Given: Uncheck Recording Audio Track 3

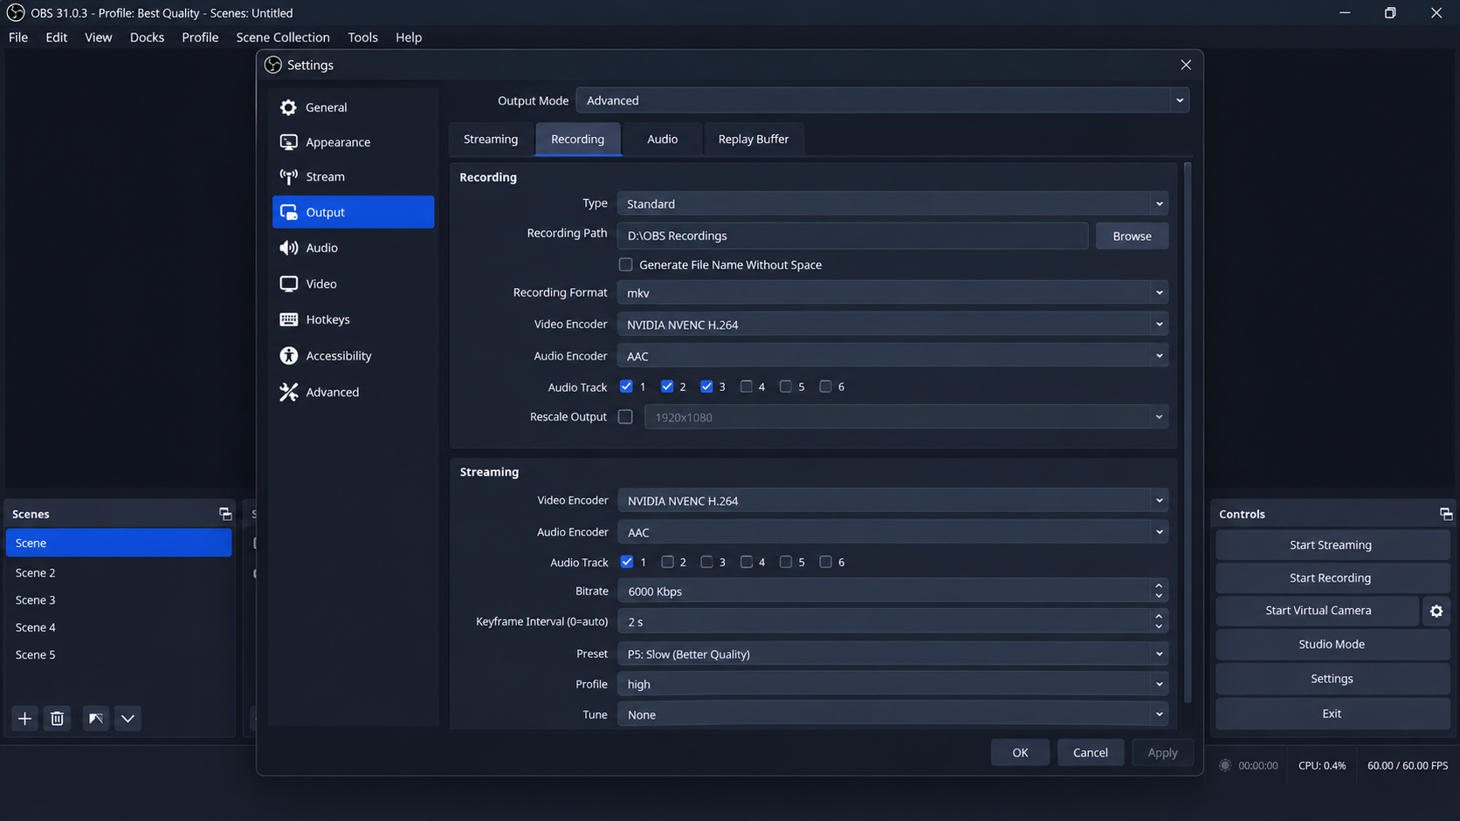Looking at the screenshot, I should click(x=706, y=387).
